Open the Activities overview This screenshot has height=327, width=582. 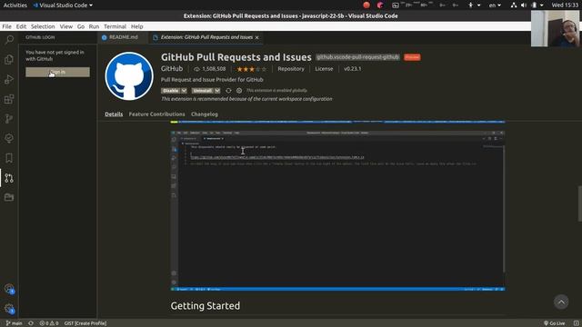click(x=15, y=5)
